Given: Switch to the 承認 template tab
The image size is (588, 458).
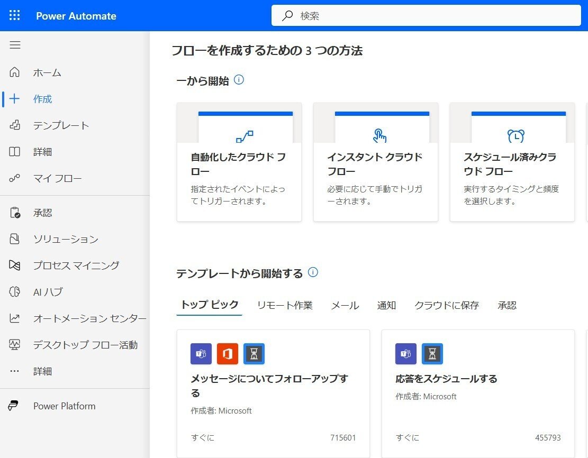Looking at the screenshot, I should [x=507, y=306].
